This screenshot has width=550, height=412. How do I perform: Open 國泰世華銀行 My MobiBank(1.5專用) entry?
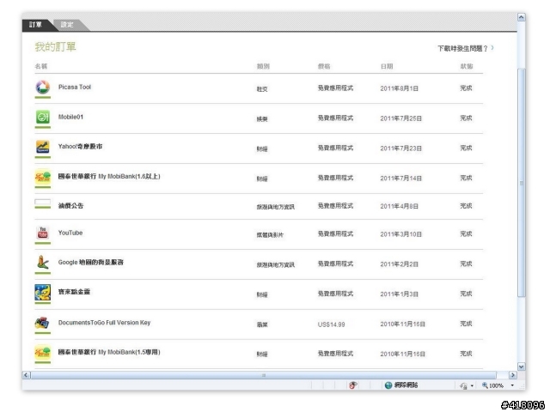(x=109, y=352)
